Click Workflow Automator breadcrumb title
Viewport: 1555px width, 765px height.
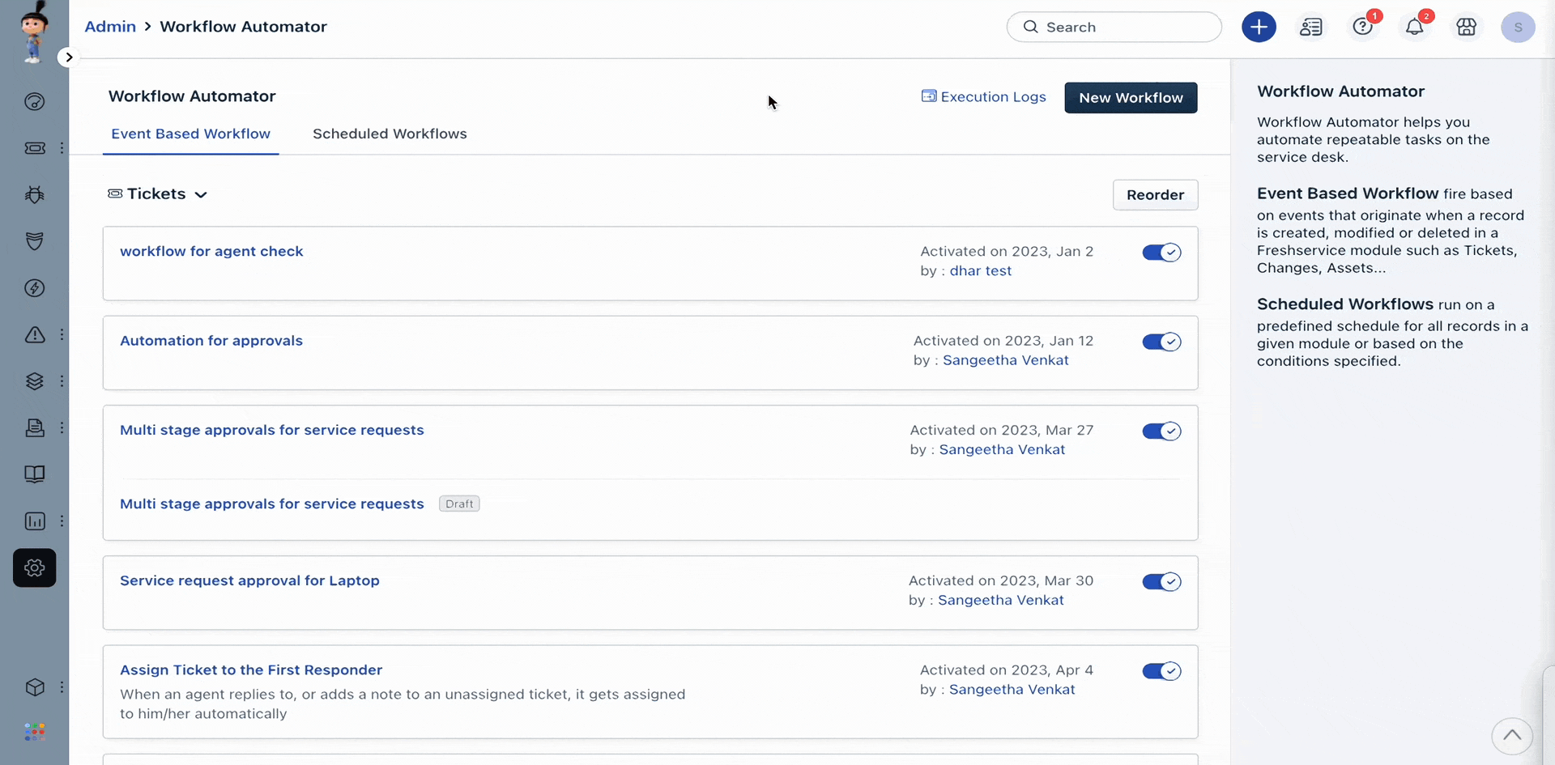click(243, 26)
